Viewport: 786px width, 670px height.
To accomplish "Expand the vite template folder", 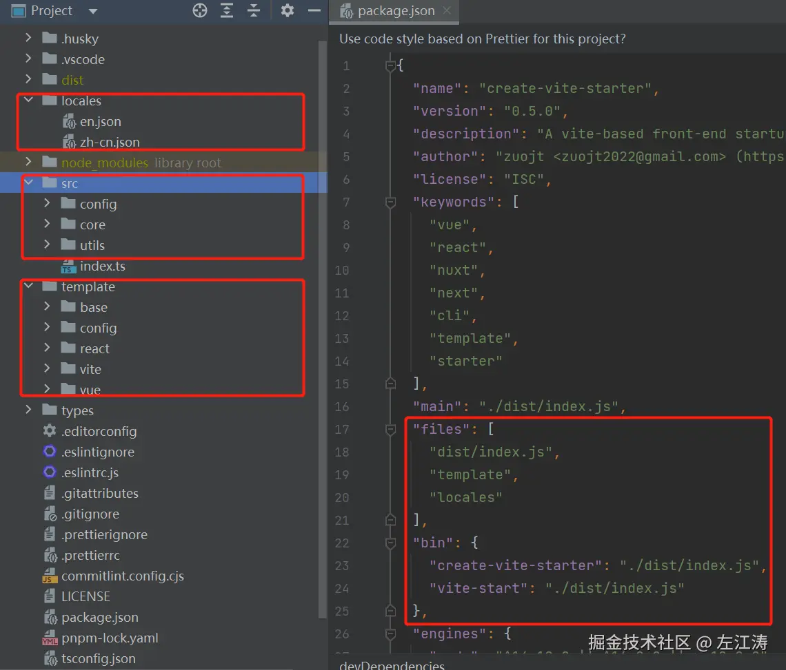I will pyautogui.click(x=47, y=368).
